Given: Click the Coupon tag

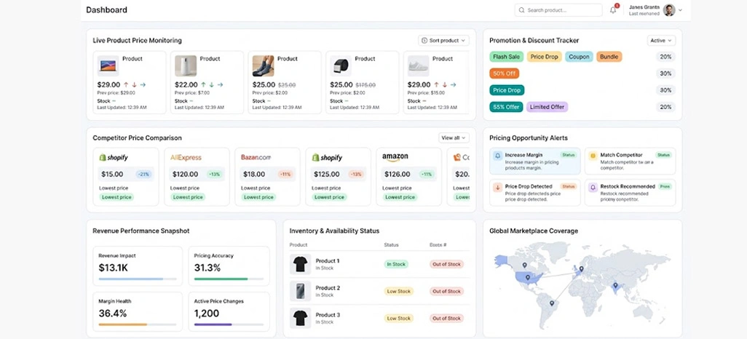Looking at the screenshot, I should (x=580, y=57).
